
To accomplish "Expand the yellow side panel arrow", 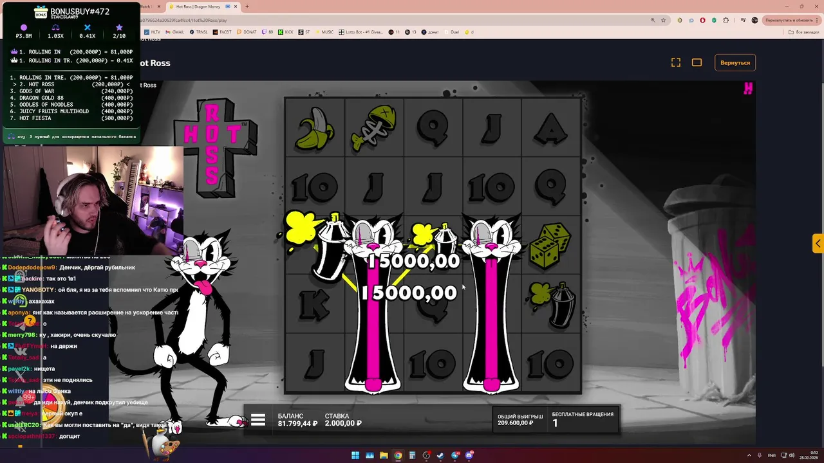I will point(818,243).
